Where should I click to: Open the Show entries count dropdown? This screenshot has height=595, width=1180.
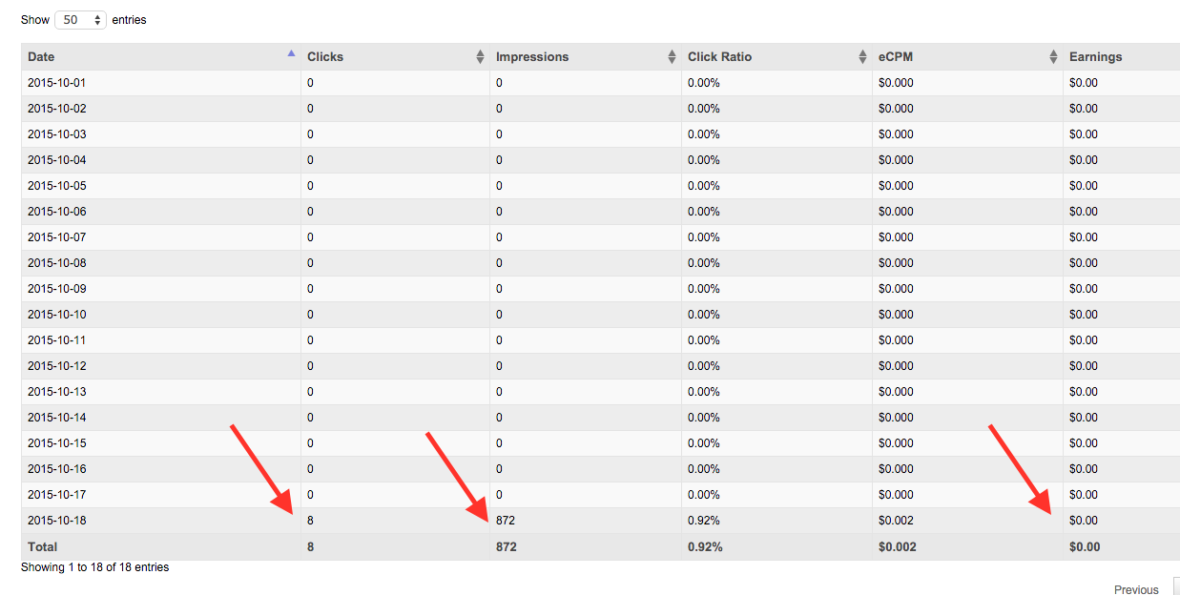click(x=81, y=20)
